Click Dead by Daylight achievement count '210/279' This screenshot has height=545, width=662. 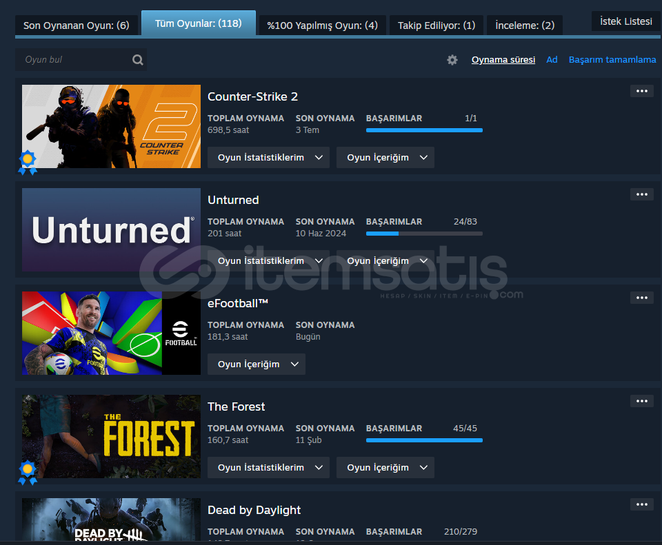[461, 531]
